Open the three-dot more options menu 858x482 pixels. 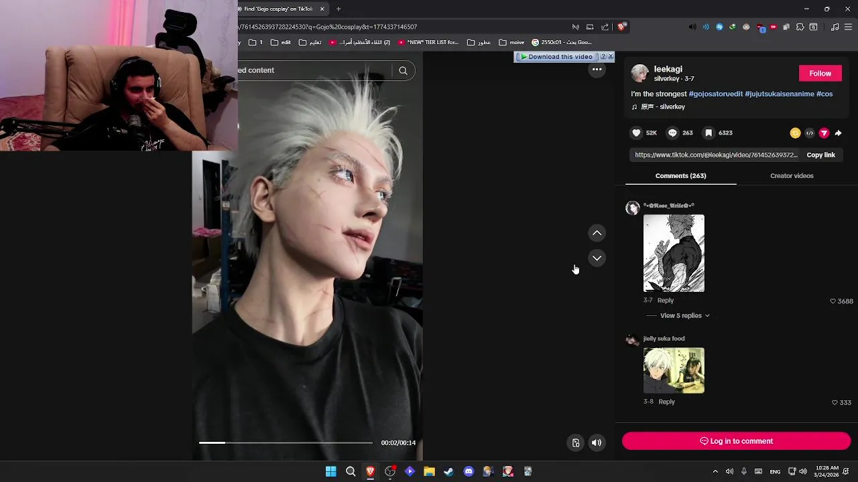(597, 70)
